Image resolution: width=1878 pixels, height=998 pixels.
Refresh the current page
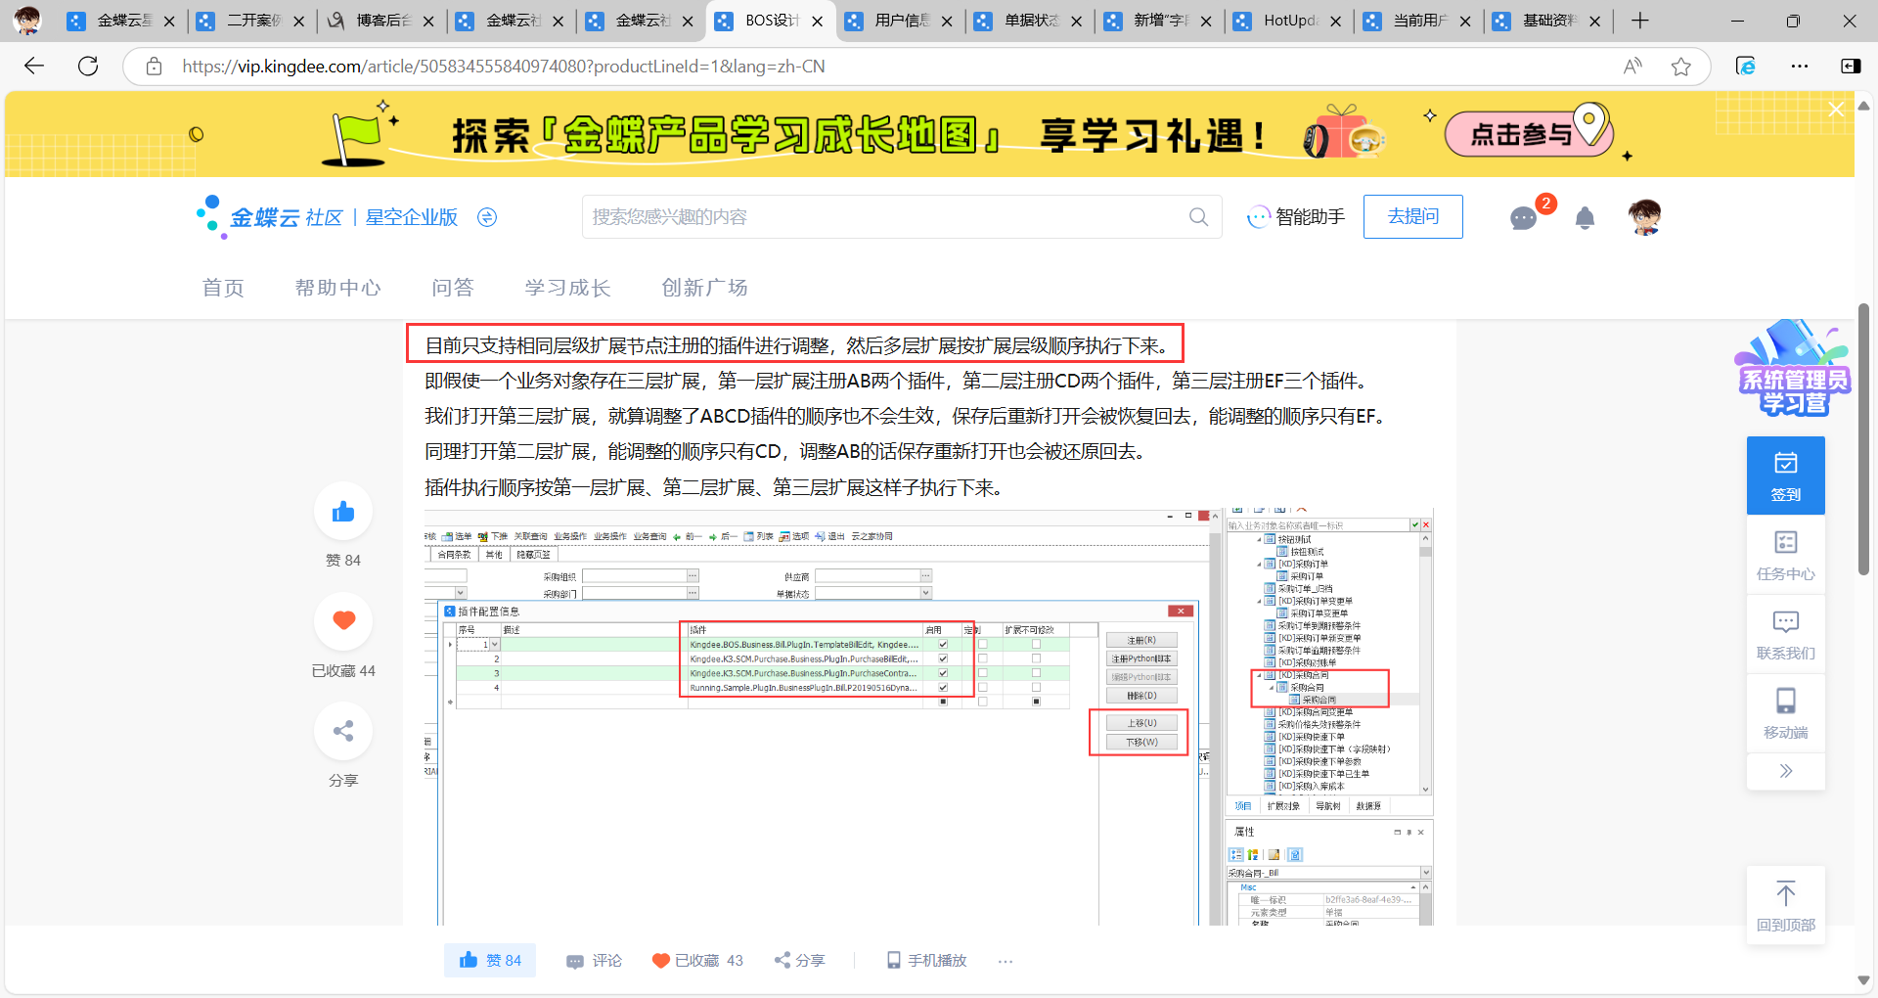88,66
